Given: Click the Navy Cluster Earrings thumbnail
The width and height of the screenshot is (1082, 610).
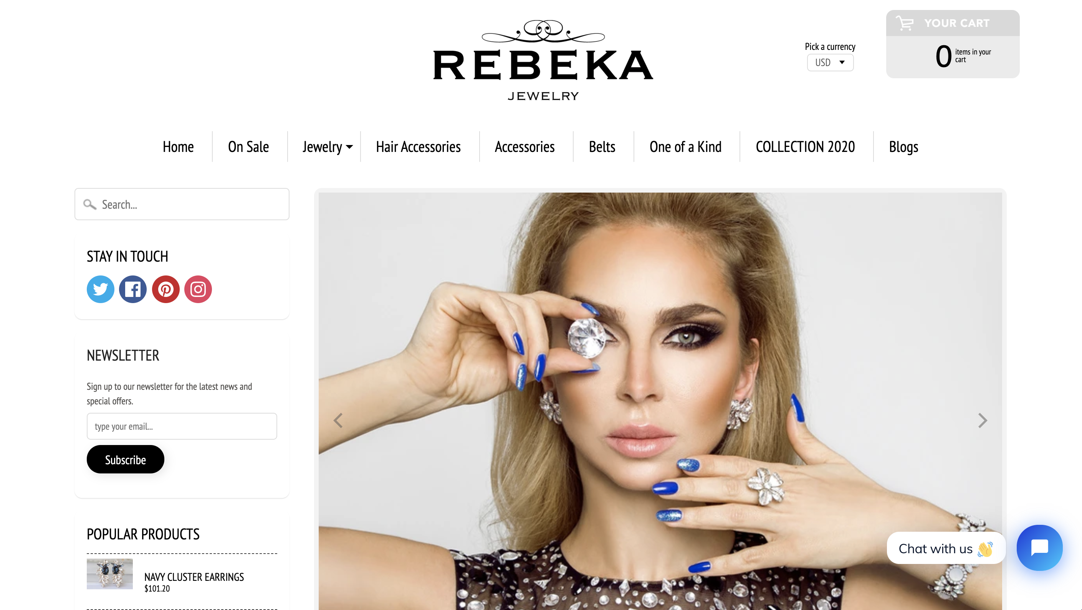Looking at the screenshot, I should point(110,574).
